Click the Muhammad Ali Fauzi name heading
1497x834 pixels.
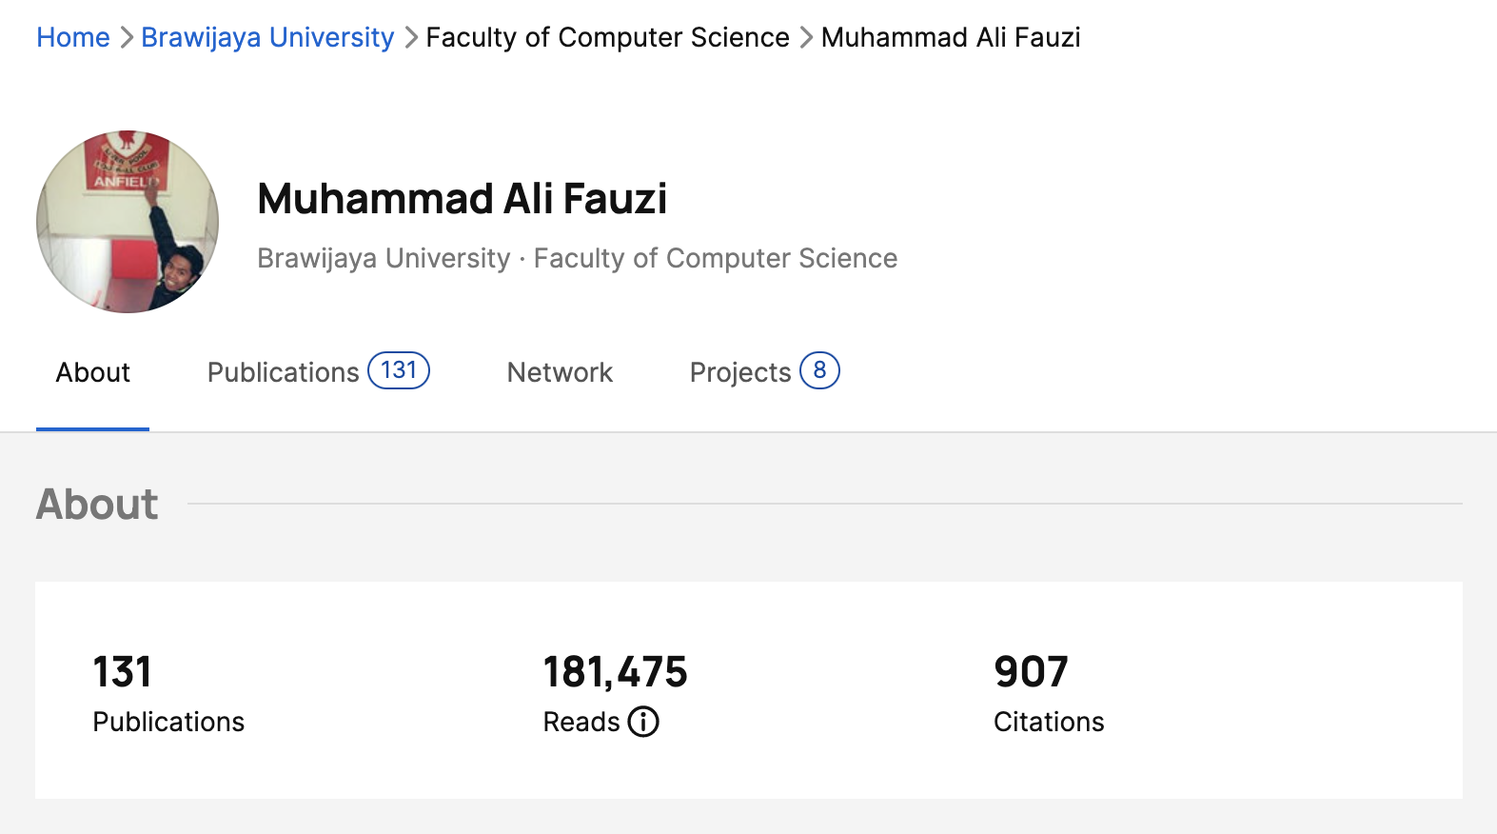tap(462, 199)
